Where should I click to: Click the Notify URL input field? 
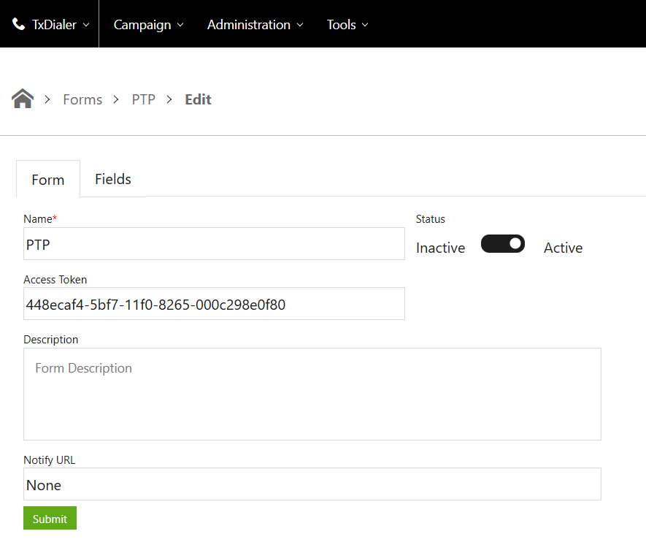pyautogui.click(x=312, y=484)
